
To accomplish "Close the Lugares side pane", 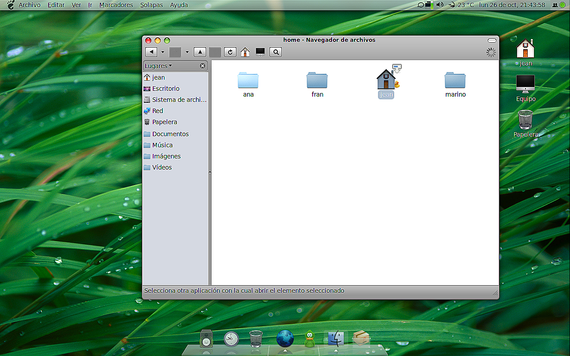I will [203, 66].
